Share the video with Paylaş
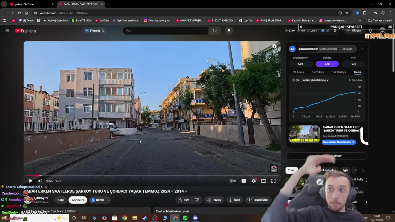395x222 pixels. [x=214, y=200]
